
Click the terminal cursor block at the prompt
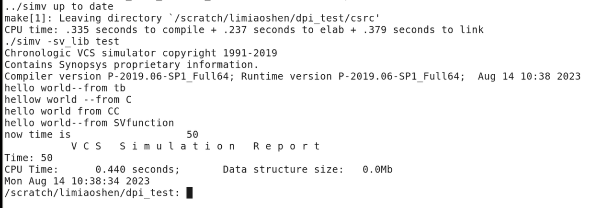[189, 193]
